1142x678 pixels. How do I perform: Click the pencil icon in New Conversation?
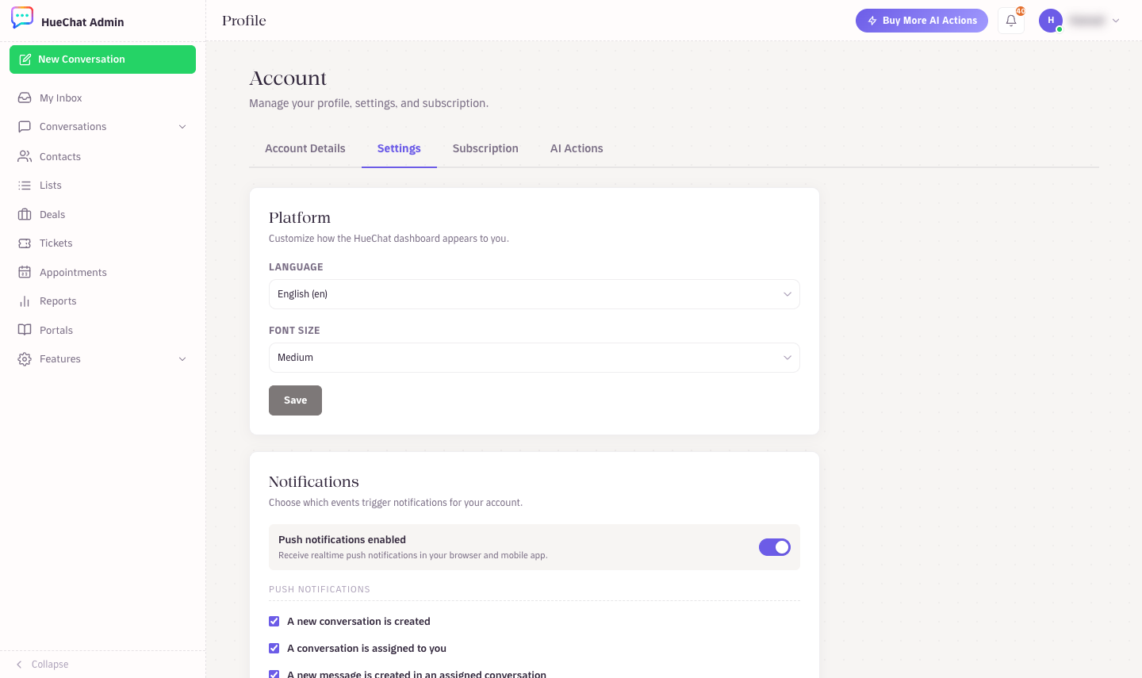[25, 59]
